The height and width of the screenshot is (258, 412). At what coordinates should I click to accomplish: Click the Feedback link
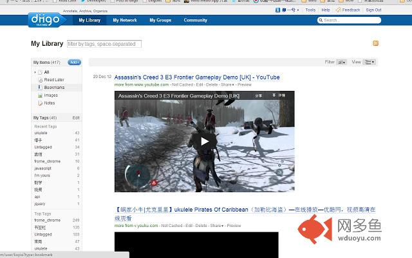[351, 10]
